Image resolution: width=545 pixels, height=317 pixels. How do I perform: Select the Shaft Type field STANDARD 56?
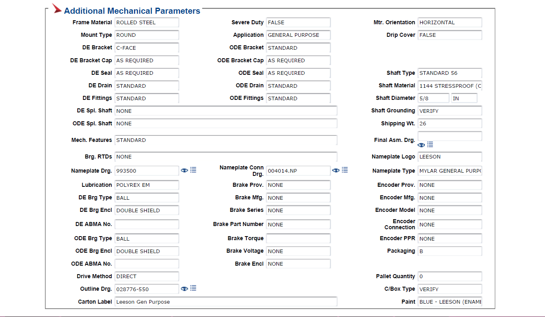pos(450,73)
